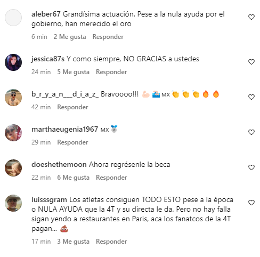View the 5 Me gusta on jessica87s's comment

pos(73,72)
